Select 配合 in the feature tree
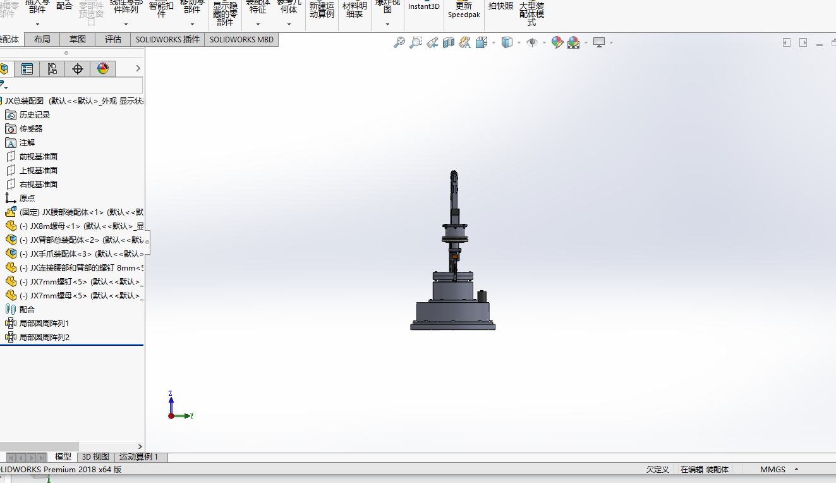This screenshot has width=836, height=483. [26, 309]
